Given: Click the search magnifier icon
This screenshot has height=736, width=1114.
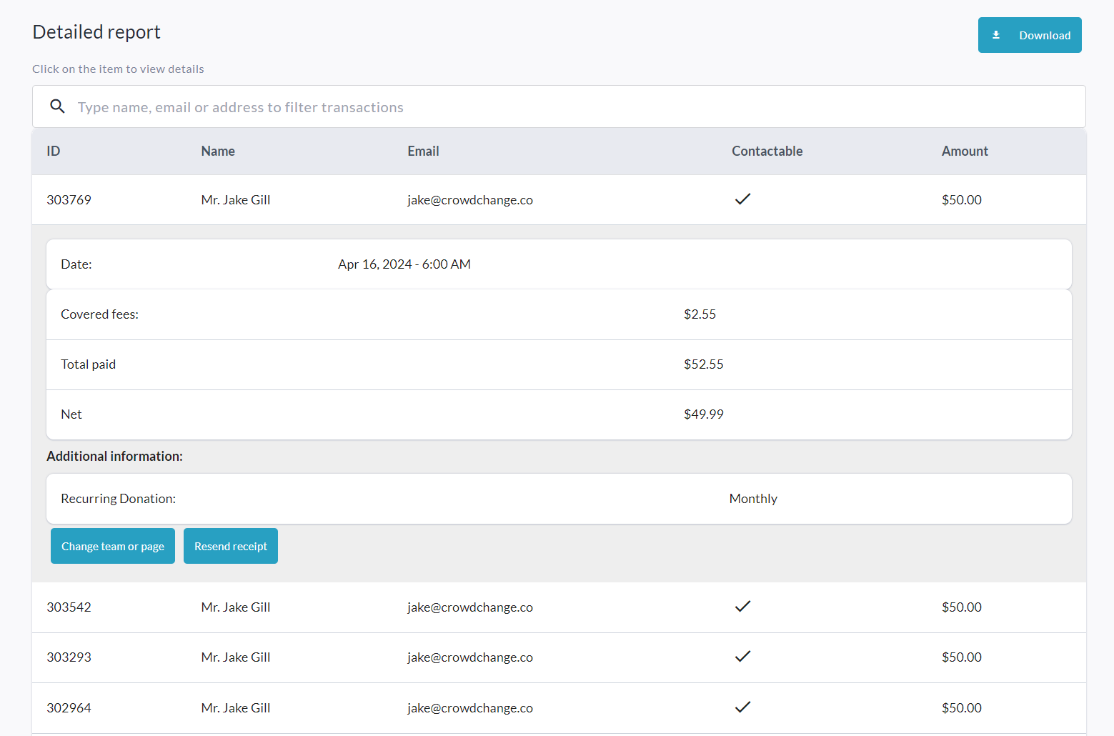Looking at the screenshot, I should (57, 106).
